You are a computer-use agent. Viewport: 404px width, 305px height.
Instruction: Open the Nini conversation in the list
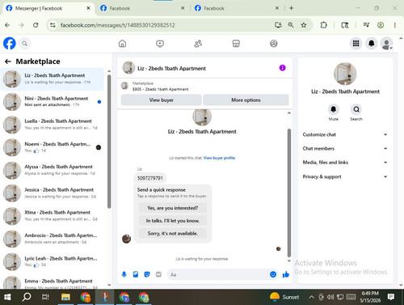(x=53, y=102)
